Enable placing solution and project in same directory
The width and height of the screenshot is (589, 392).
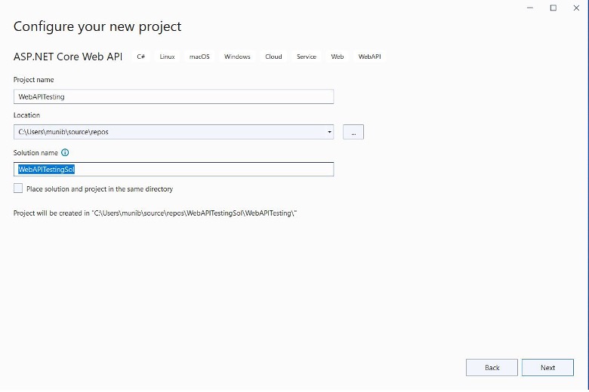pyautogui.click(x=18, y=188)
